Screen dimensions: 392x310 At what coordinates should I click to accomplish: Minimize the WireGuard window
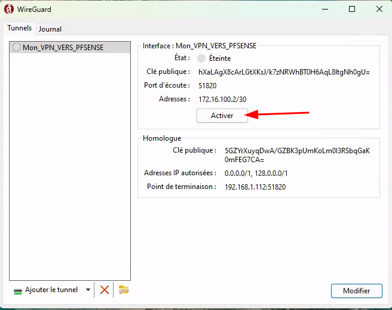(x=324, y=9)
